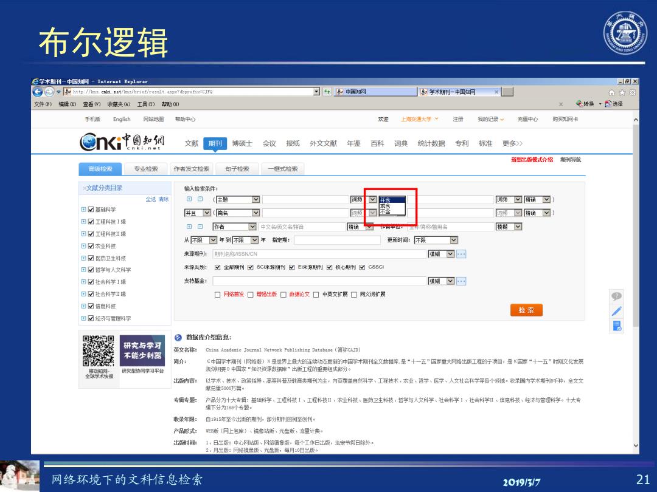657x492 pixels.
Task: Click the pencil feedback icon in the side widget
Action: tap(616, 311)
